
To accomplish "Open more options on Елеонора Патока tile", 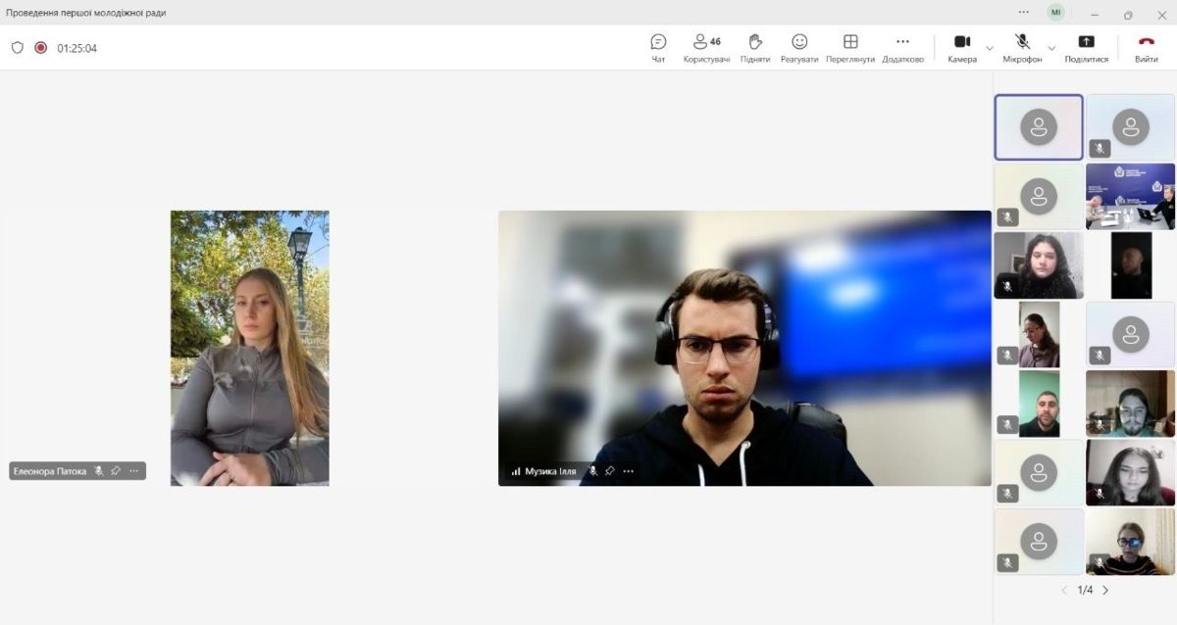I will coord(134,471).
